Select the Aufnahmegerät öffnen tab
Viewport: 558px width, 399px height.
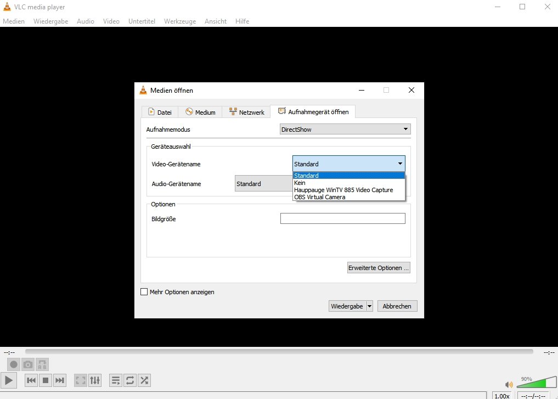coord(313,112)
